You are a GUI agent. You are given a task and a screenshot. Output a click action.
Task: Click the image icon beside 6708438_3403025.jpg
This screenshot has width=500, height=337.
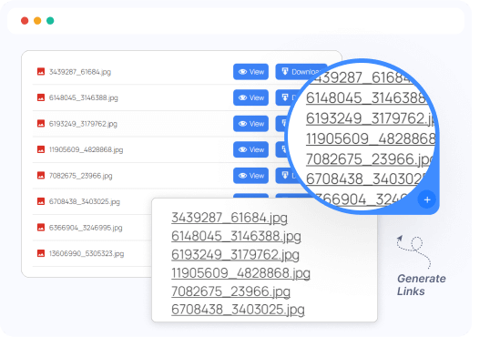pos(41,201)
